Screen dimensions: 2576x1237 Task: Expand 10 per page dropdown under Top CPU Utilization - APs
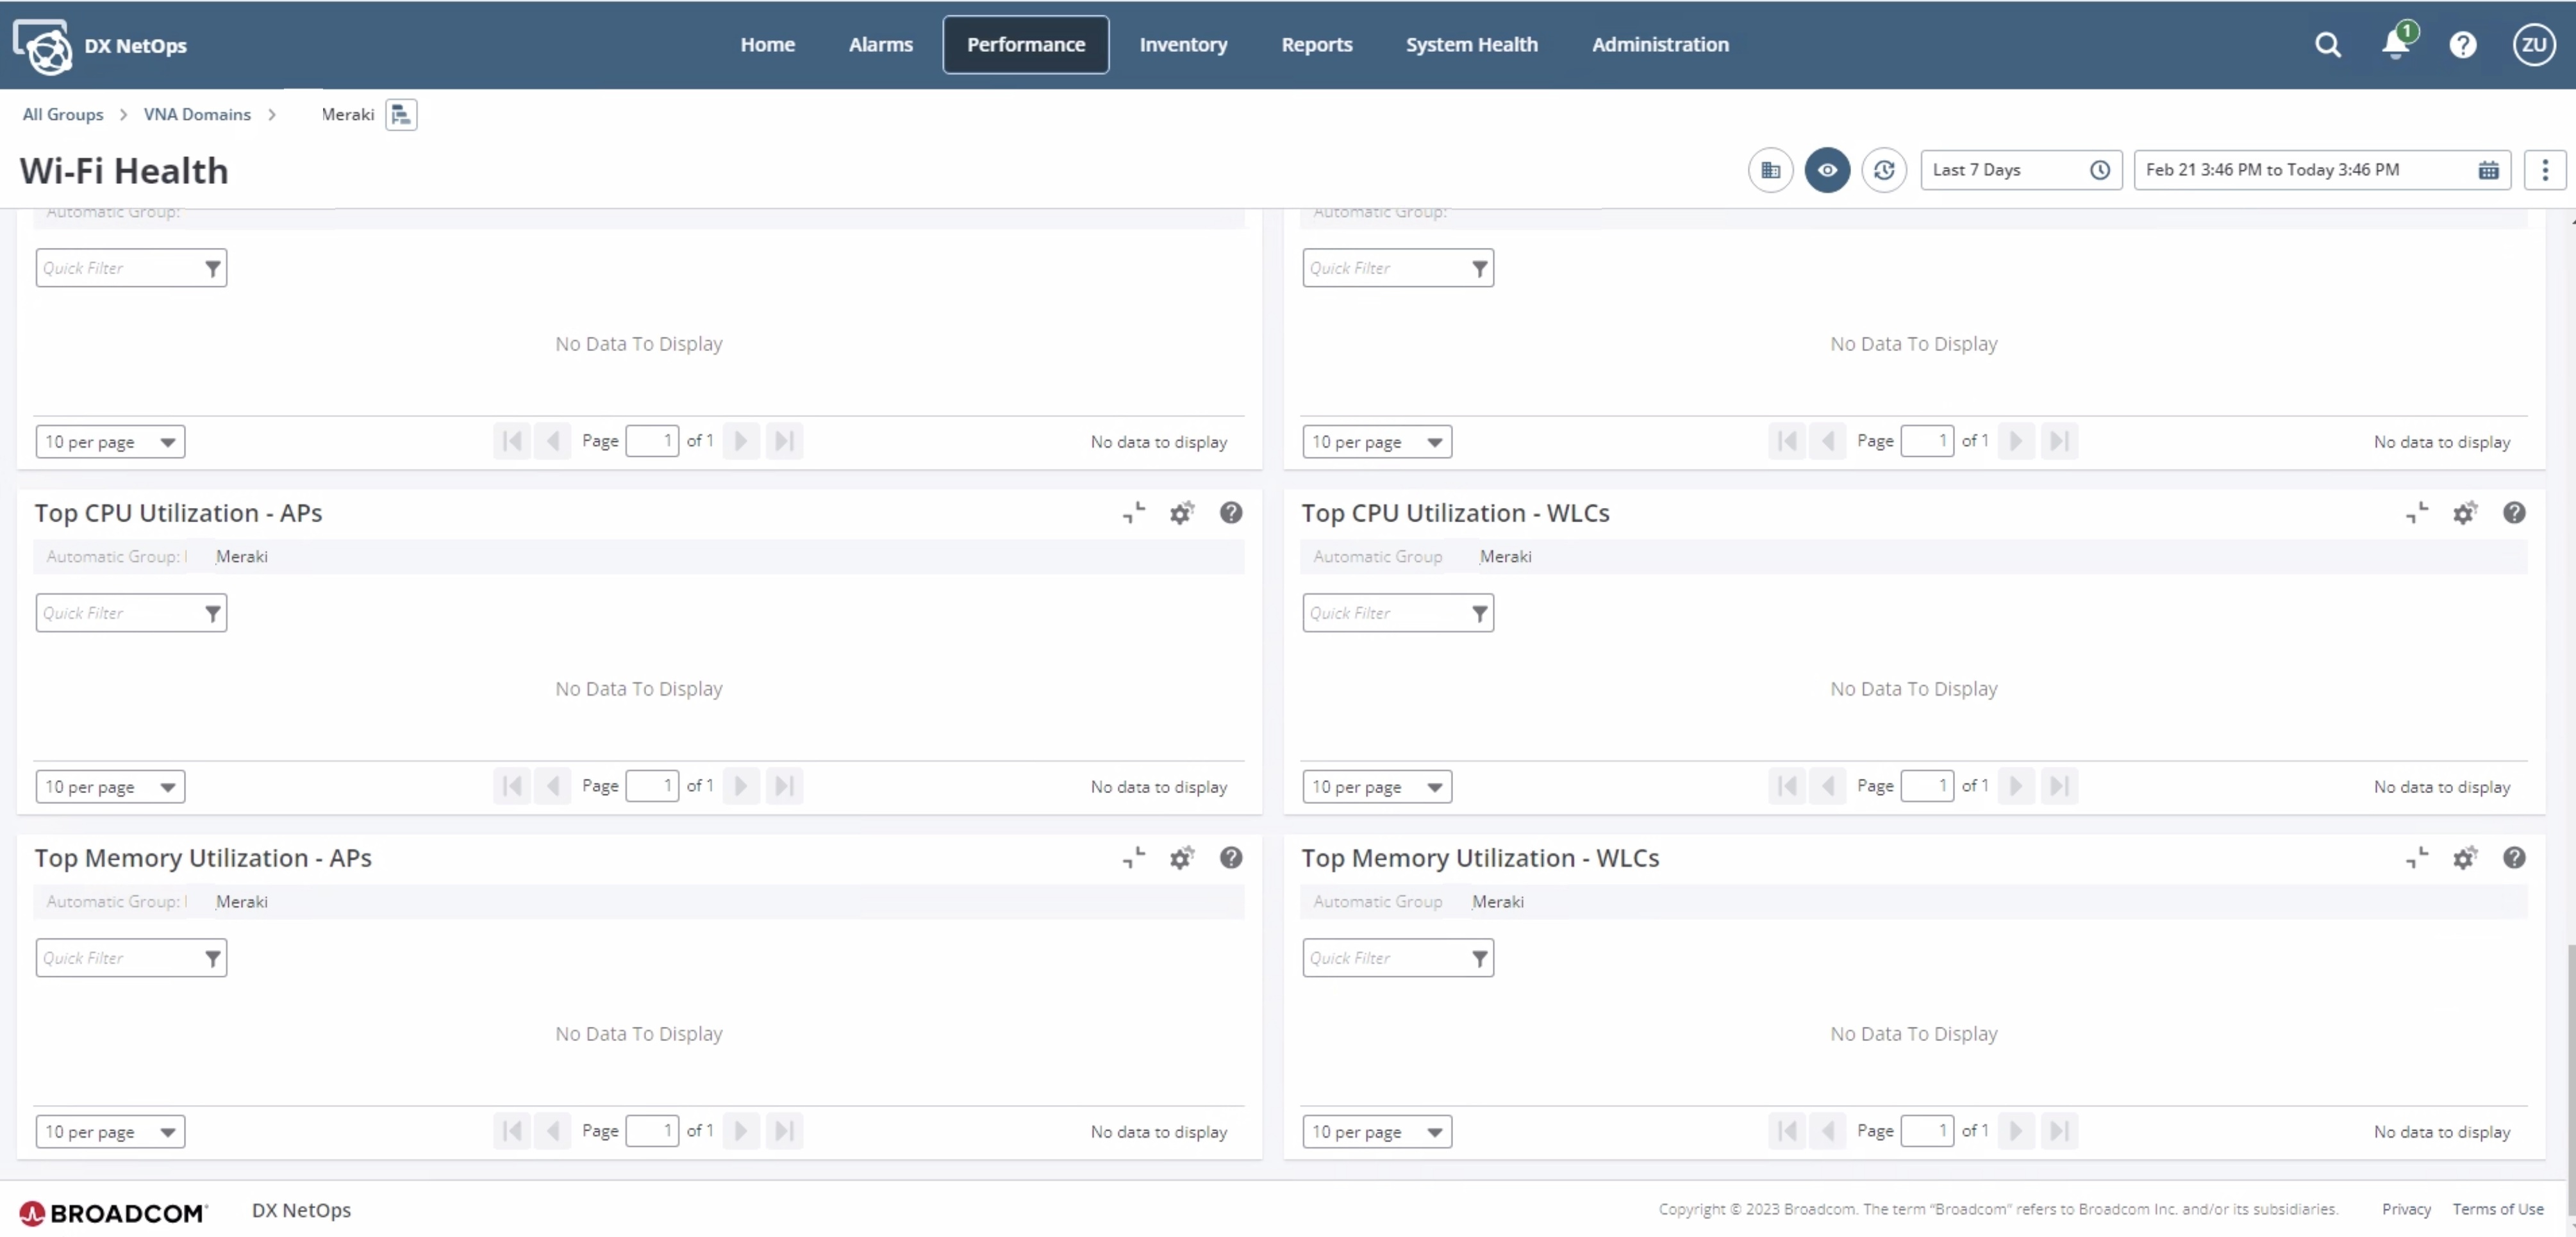[110, 787]
